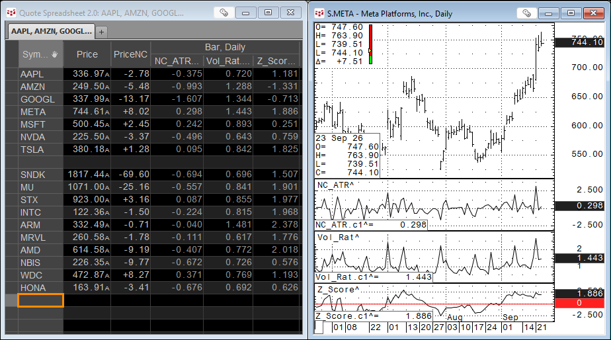
Task: Click GOOGL PriceNC value -13.17
Action: click(x=131, y=99)
